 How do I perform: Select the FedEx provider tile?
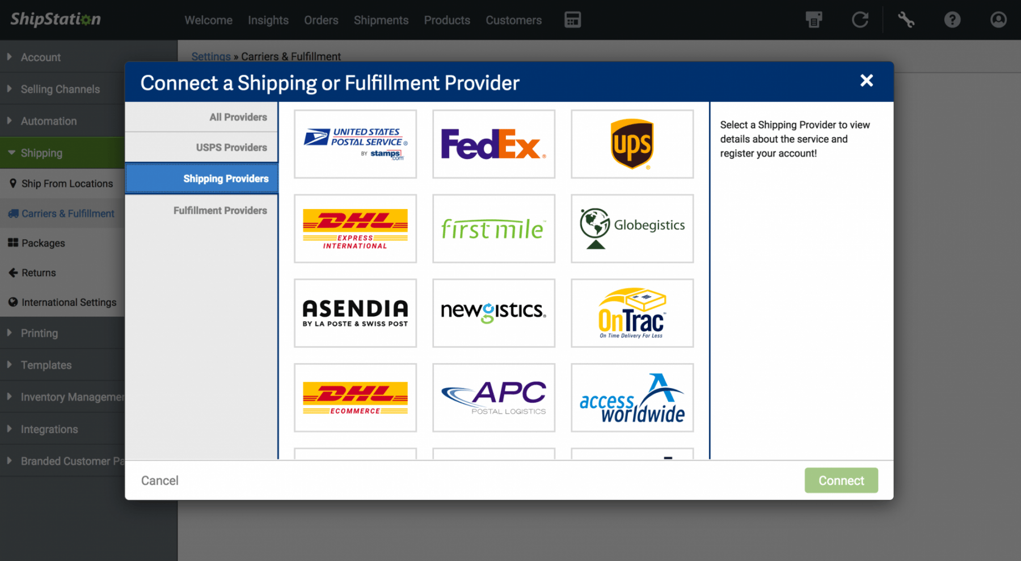[x=493, y=144]
